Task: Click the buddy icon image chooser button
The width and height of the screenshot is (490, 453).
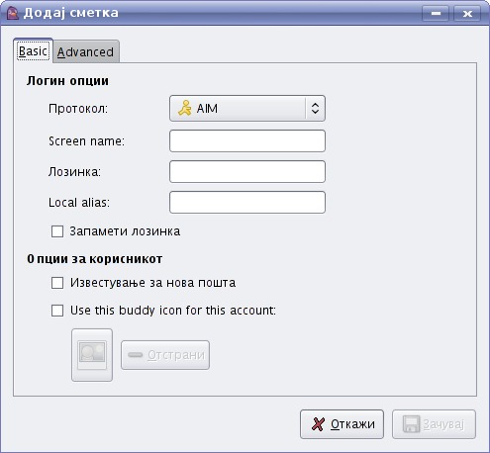Action: click(x=92, y=355)
